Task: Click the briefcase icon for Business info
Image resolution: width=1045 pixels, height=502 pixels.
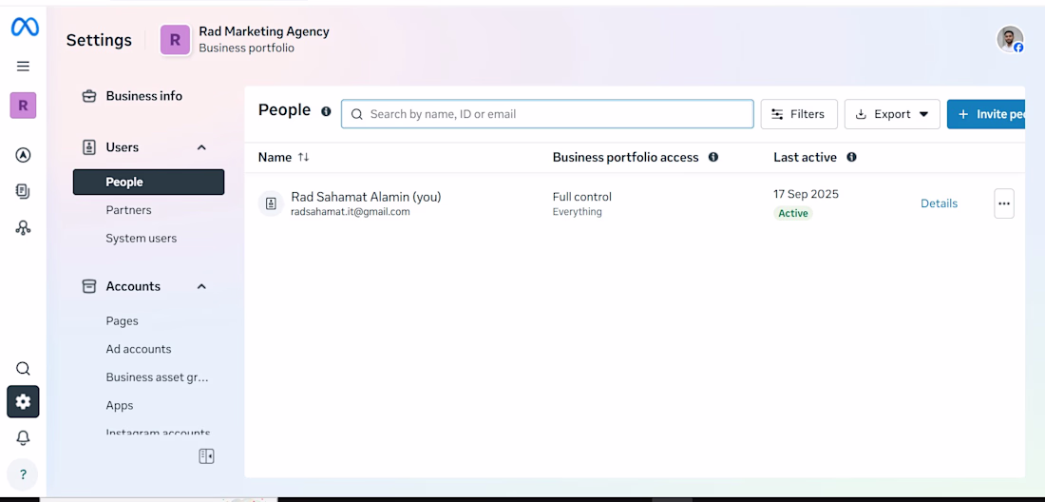Action: [x=89, y=96]
